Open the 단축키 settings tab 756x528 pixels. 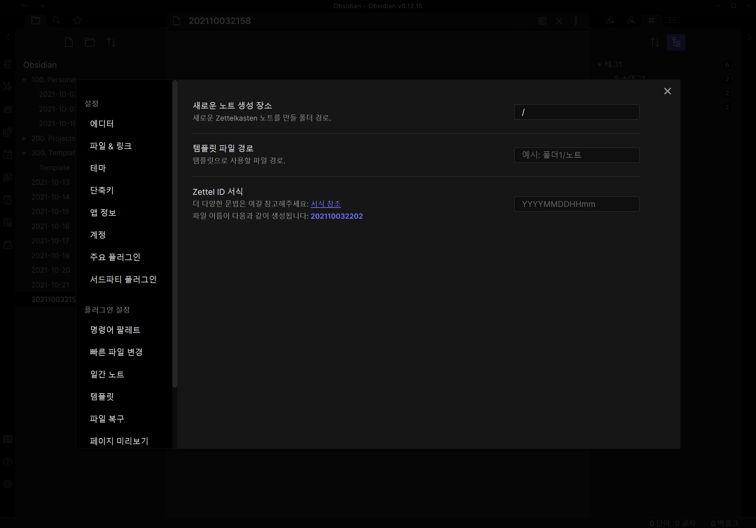[102, 190]
